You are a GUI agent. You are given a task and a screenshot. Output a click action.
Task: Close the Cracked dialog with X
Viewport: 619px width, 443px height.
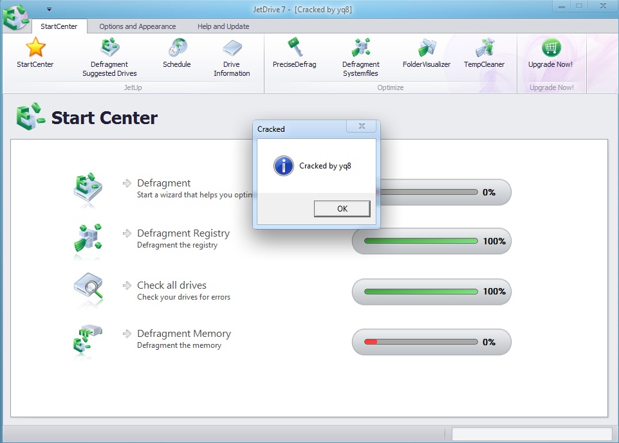click(x=362, y=126)
